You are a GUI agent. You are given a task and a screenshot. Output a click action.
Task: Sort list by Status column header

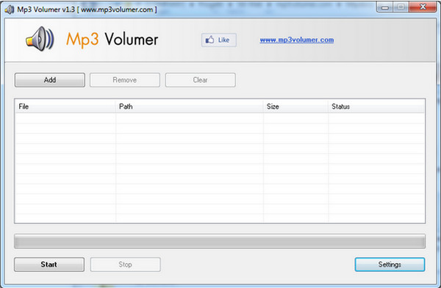376,107
